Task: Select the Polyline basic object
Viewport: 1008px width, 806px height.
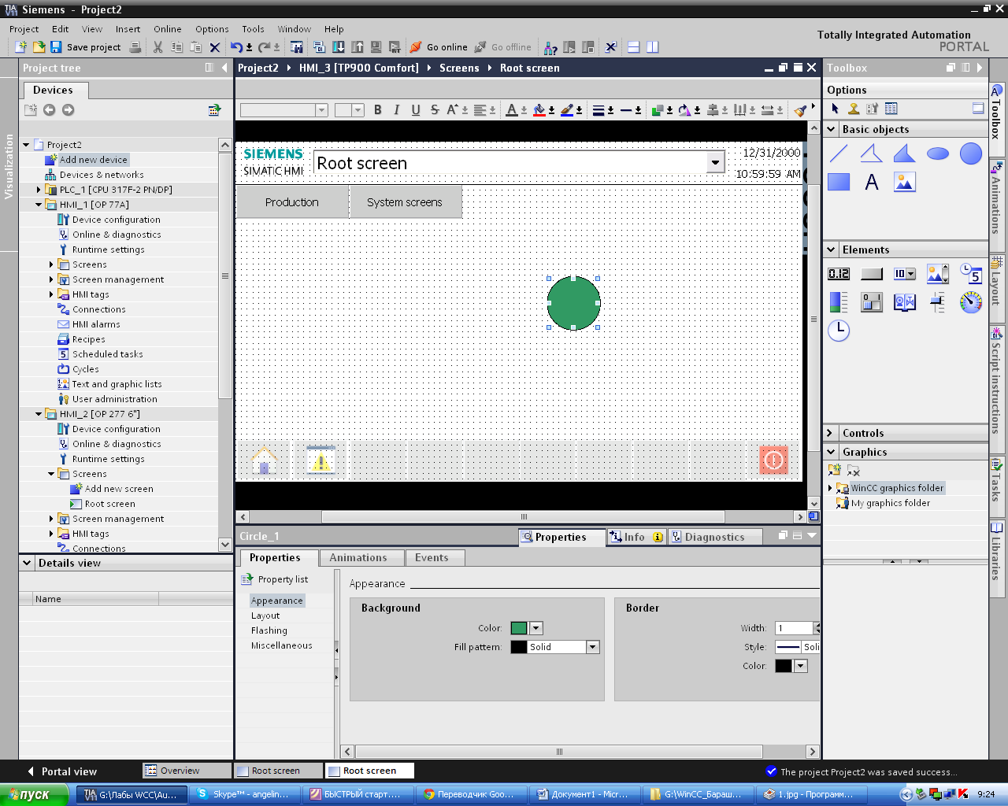Action: 872,153
